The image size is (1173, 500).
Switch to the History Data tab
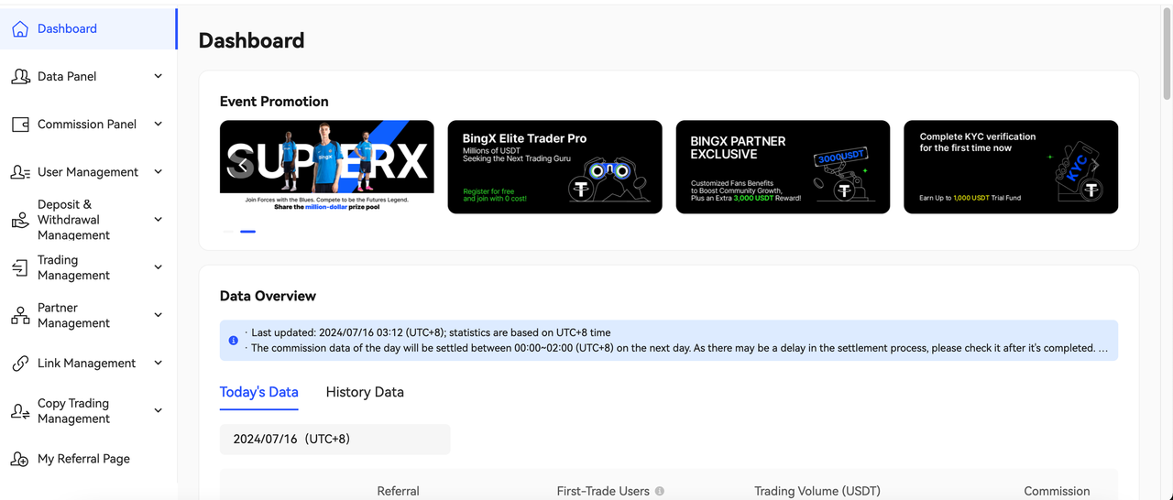tap(365, 392)
